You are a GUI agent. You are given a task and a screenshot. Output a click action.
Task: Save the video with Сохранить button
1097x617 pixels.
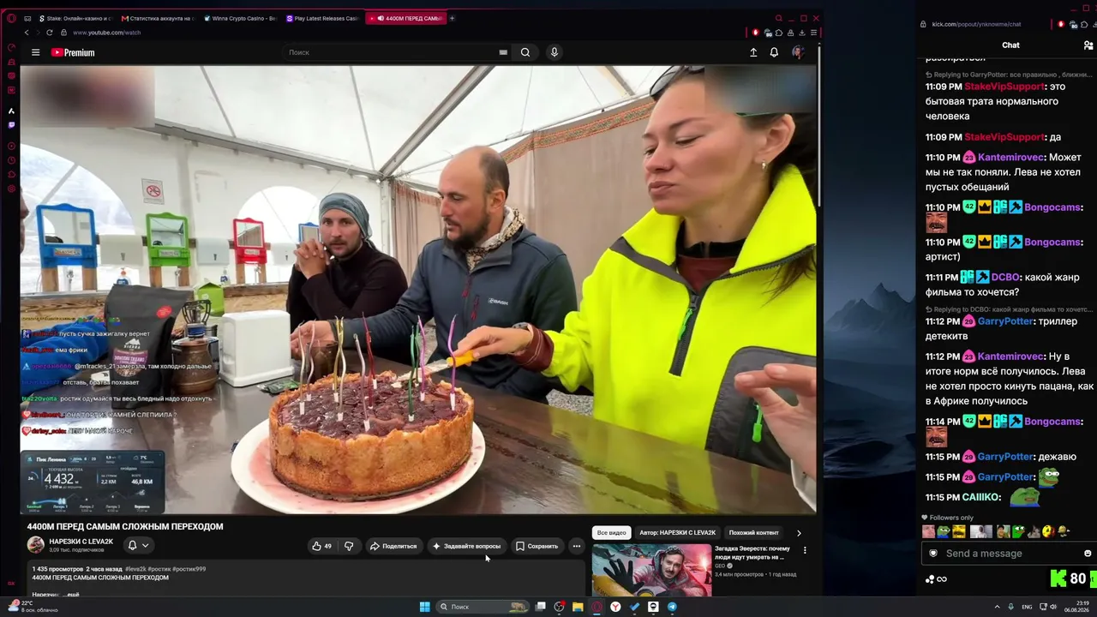537,546
